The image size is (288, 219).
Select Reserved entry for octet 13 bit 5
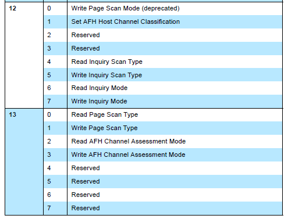(86, 181)
